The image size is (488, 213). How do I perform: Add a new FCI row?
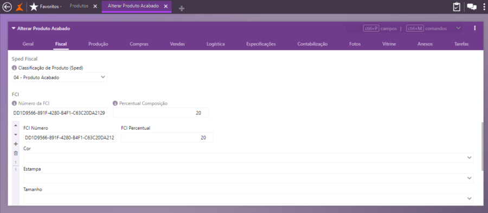[x=16, y=144]
